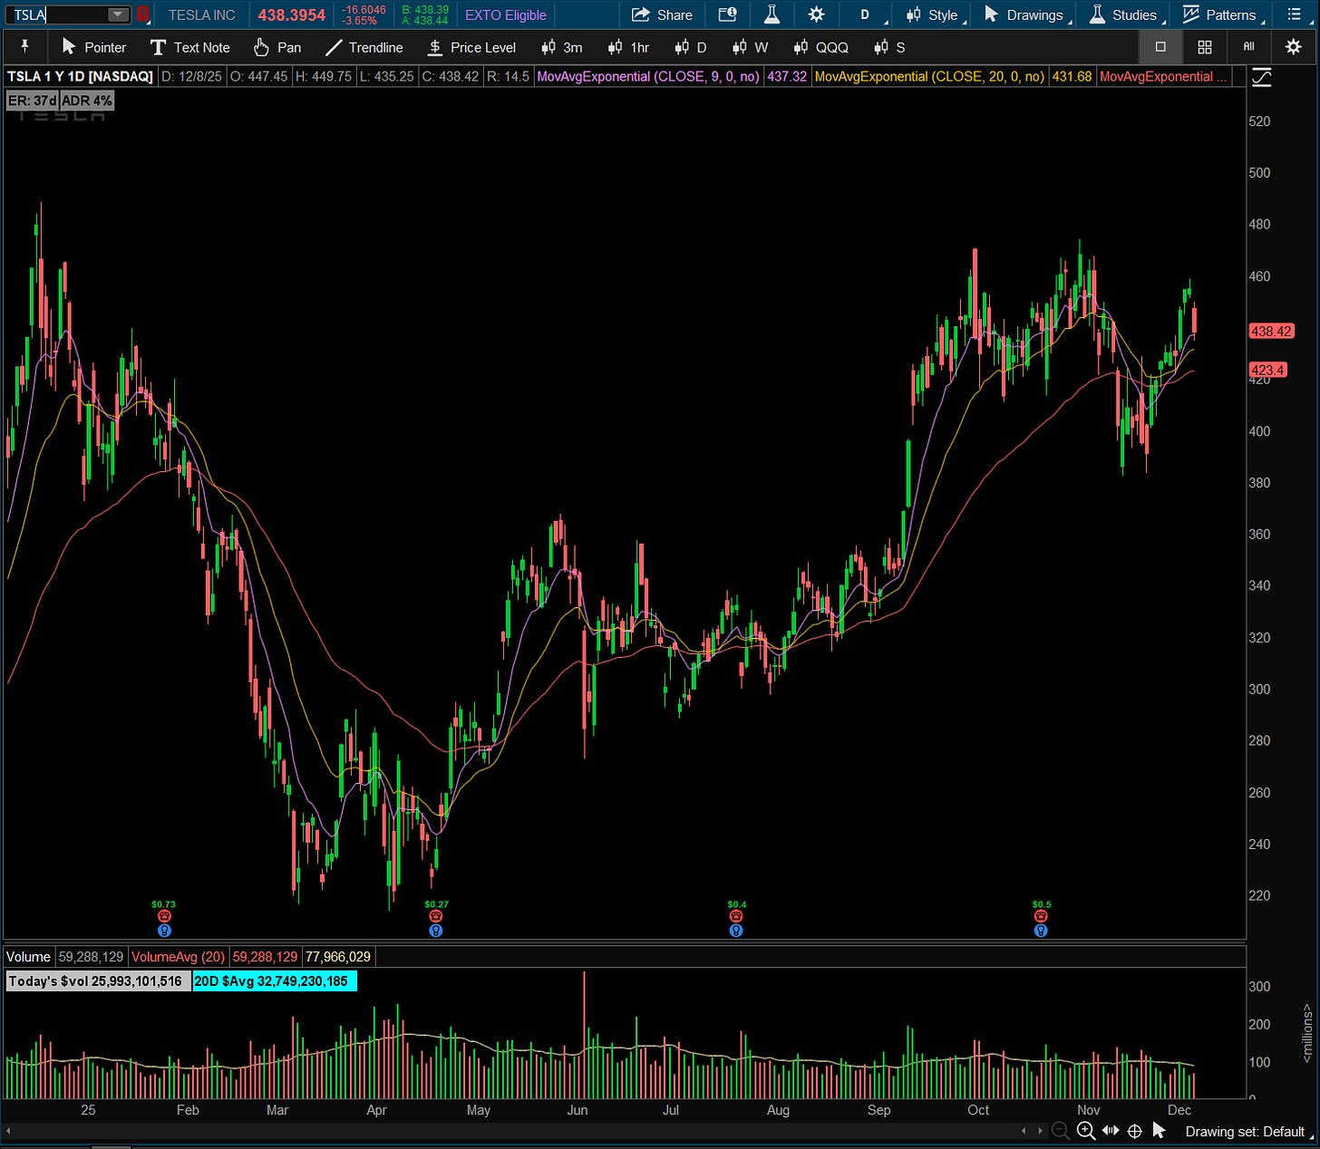The height and width of the screenshot is (1149, 1320).
Task: Switch to the 1hr timeframe button
Action: point(629,47)
